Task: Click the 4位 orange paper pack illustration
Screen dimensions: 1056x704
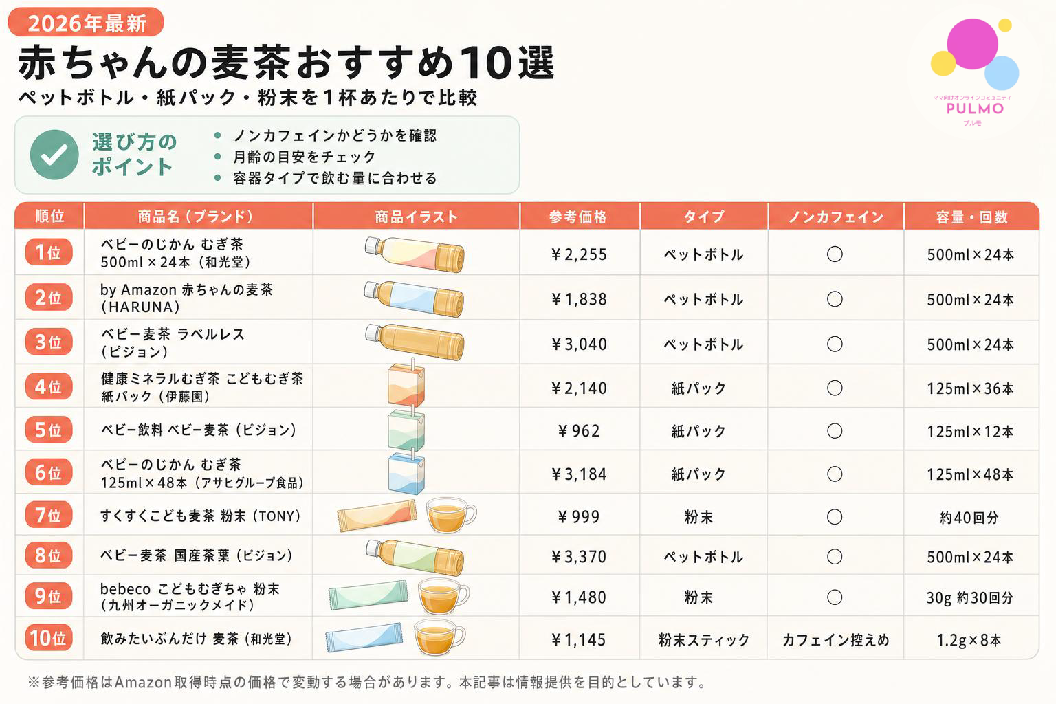Action: (x=406, y=383)
